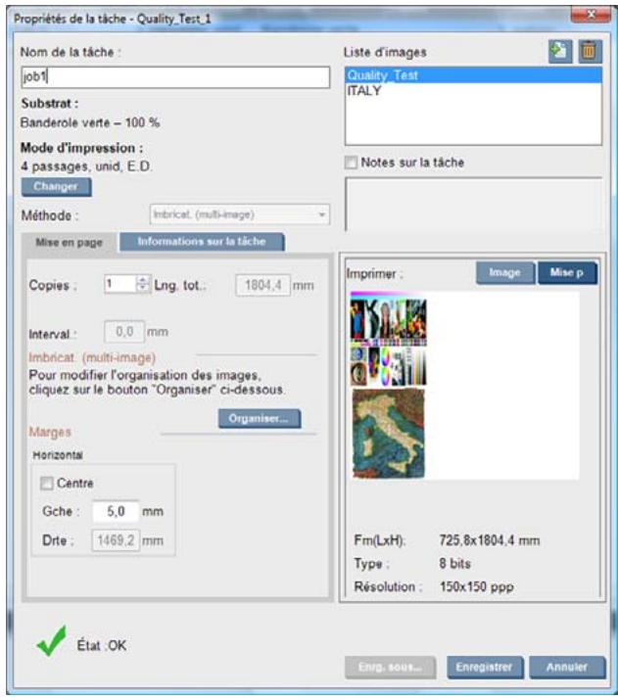Viewport: 618px width, 700px height.
Task: Click the Copies input field
Action: click(x=120, y=284)
